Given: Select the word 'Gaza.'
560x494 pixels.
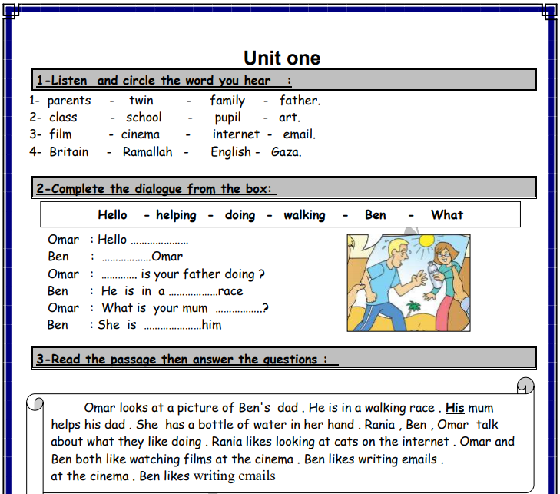Looking at the screenshot, I should click(287, 152).
